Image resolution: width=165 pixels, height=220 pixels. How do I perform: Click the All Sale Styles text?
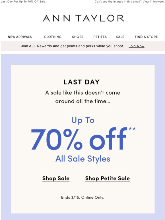coord(83,159)
